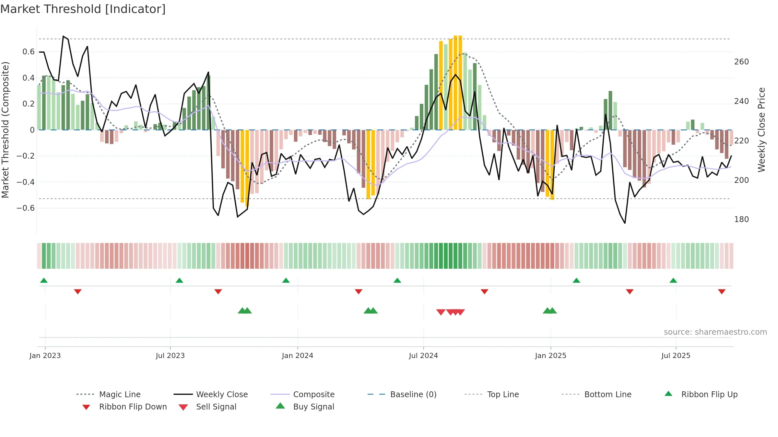Screen dimensions: 778x437
Task: Click the Jul 2023 x-axis label
Action: (170, 355)
